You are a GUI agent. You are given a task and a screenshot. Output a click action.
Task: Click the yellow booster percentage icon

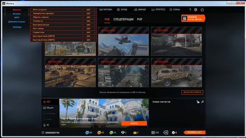click(x=99, y=133)
